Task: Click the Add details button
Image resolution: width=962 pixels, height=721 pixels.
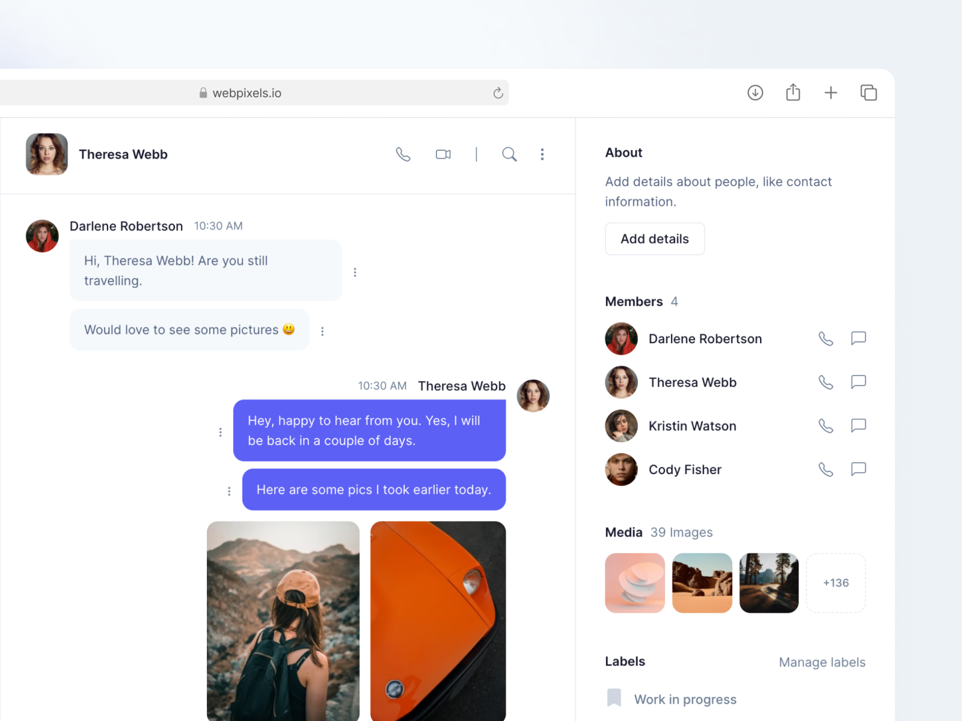Action: point(654,239)
